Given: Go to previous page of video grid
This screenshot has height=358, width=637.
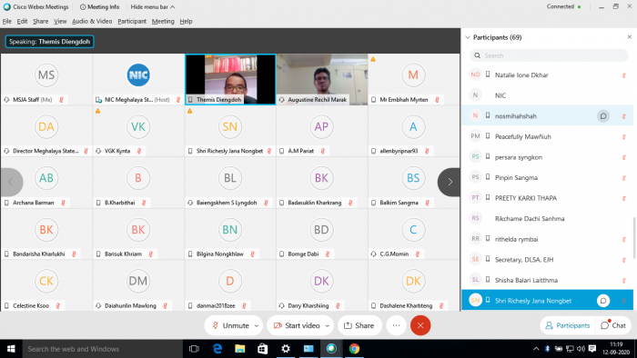Looking at the screenshot, I should click(11, 182).
